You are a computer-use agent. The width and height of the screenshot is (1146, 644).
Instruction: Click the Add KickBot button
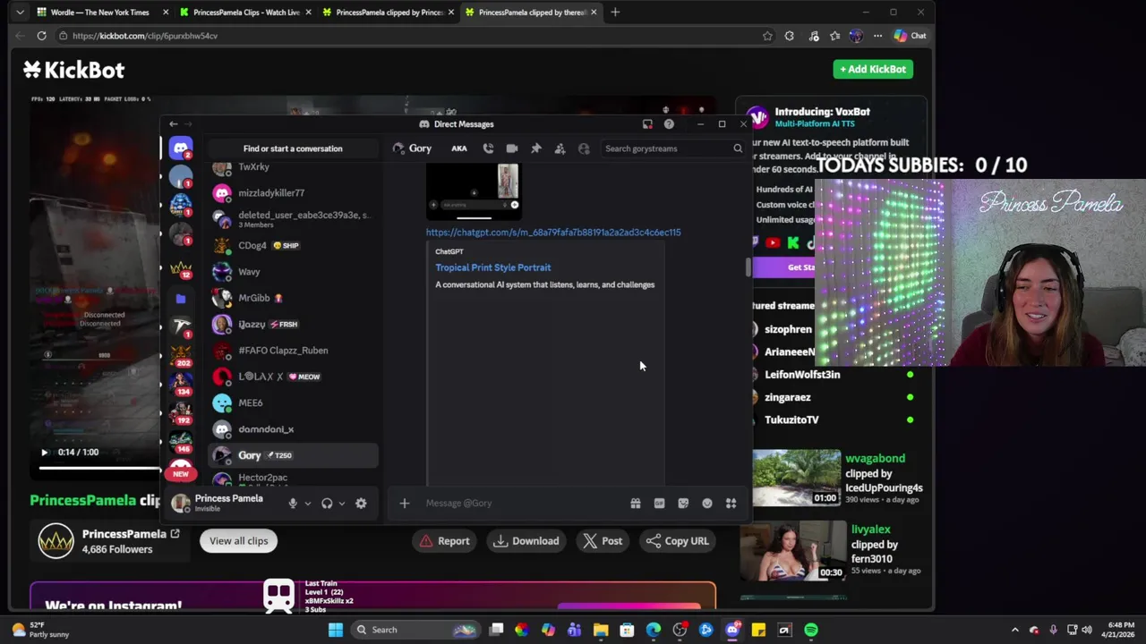coord(873,69)
